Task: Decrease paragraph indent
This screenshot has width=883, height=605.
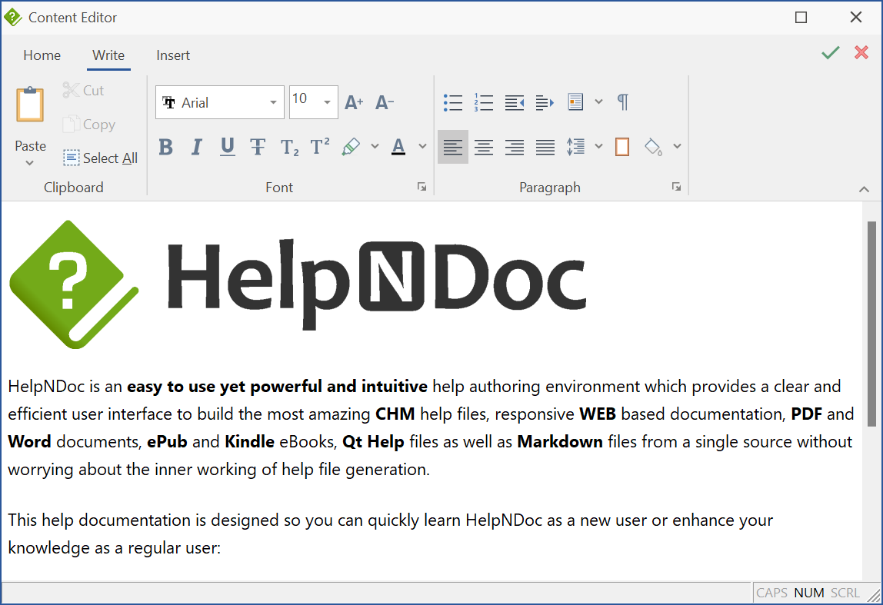Action: click(514, 102)
